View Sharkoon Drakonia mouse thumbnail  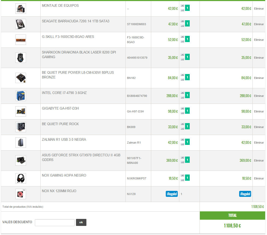(x=21, y=58)
